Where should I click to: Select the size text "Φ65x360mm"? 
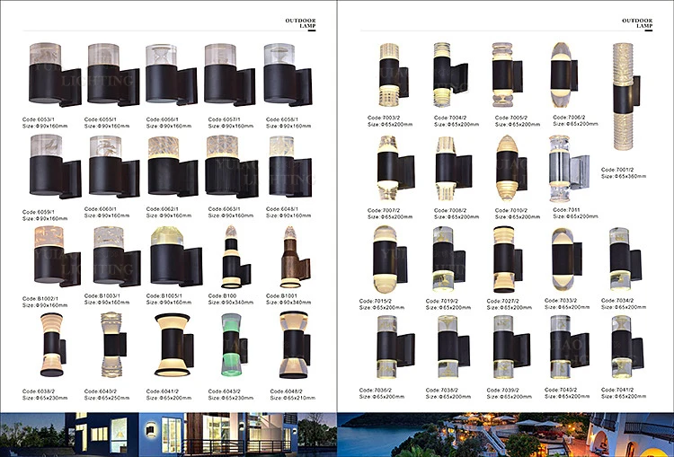coord(630,176)
